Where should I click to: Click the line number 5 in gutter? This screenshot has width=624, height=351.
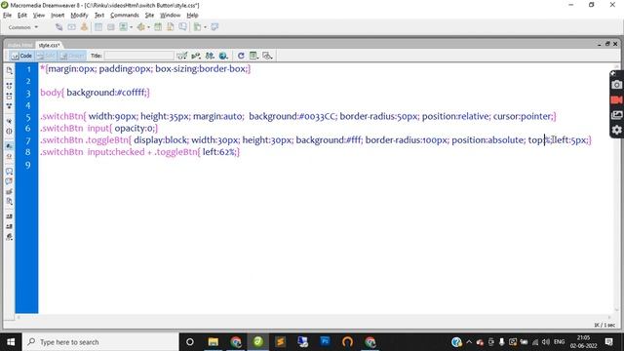(x=28, y=117)
